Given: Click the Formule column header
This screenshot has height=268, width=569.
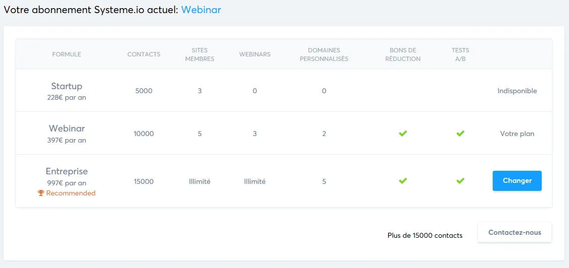Looking at the screenshot, I should (x=66, y=54).
